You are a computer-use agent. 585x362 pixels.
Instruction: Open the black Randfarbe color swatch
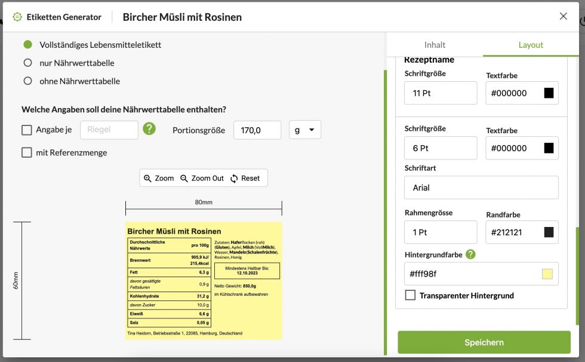click(549, 232)
